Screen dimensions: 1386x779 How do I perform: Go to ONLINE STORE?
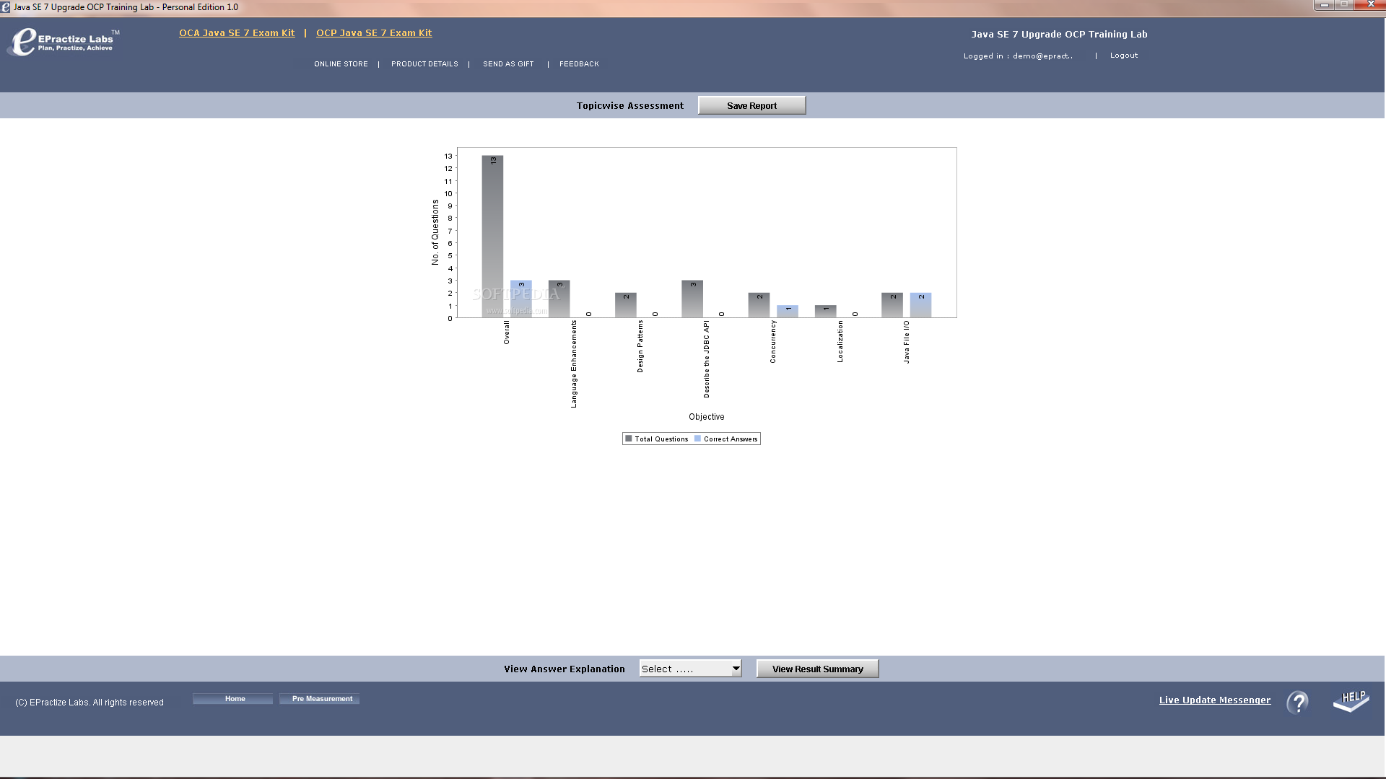pos(341,64)
